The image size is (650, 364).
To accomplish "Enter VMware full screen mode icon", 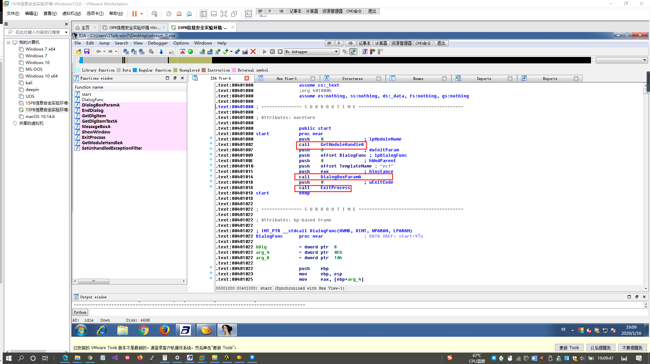I will [x=224, y=14].
